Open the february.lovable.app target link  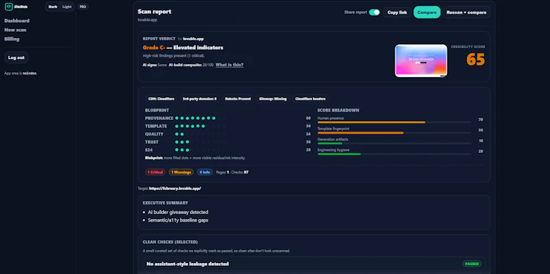pyautogui.click(x=175, y=189)
